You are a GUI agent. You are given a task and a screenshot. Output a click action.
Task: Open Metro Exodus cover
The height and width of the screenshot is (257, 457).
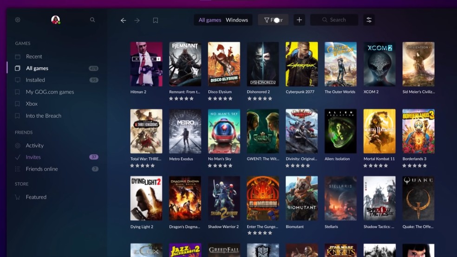point(185,131)
